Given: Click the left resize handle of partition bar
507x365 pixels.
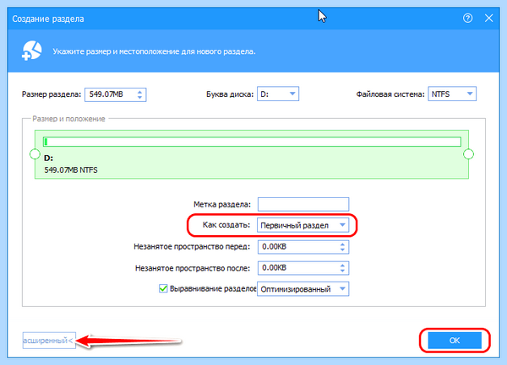Looking at the screenshot, I should [35, 154].
